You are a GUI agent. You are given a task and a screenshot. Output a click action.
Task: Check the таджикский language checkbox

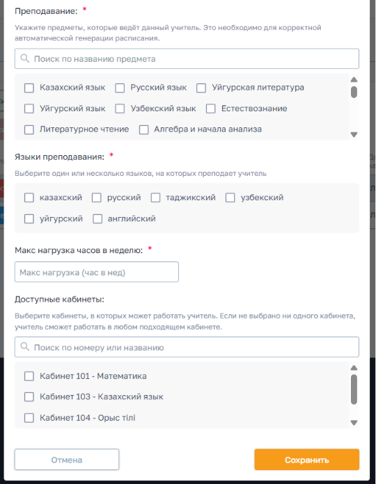pyautogui.click(x=155, y=197)
